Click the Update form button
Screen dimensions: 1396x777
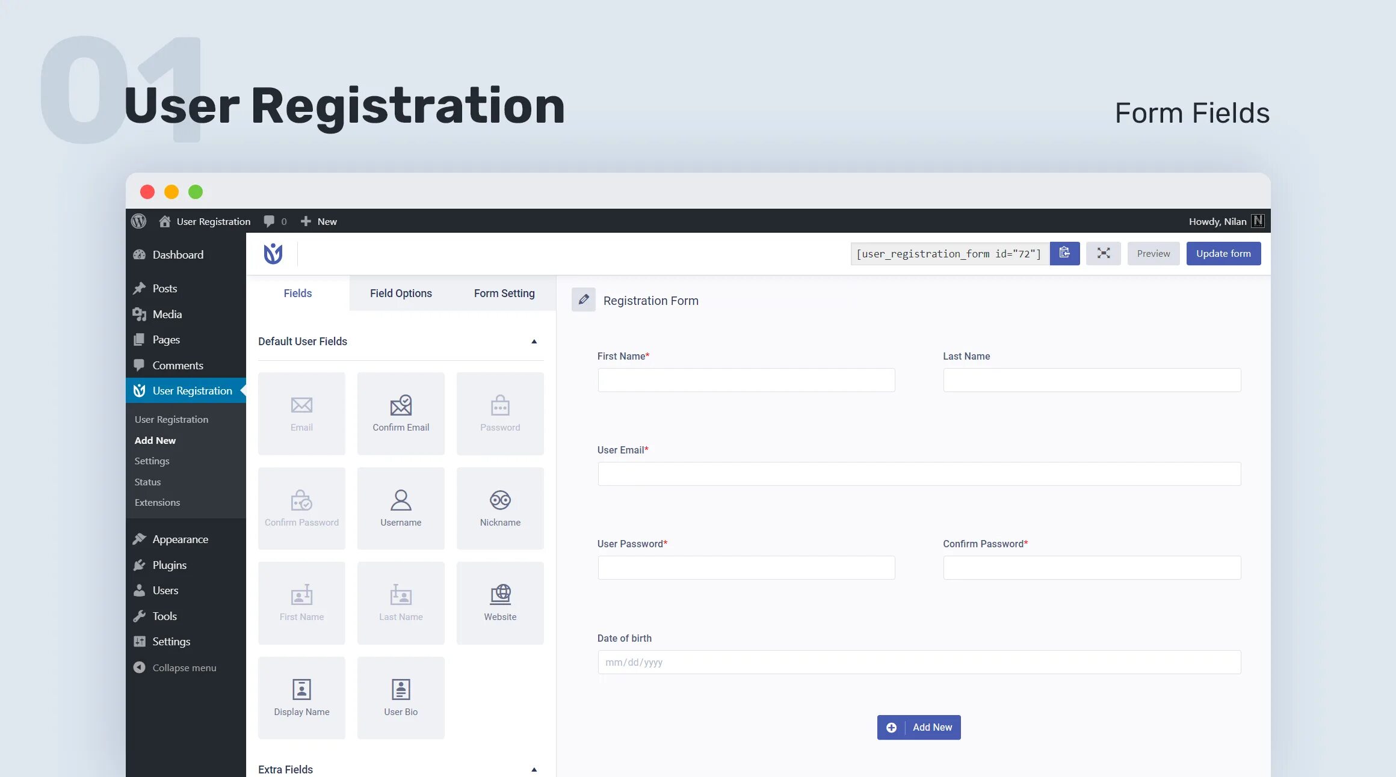tap(1224, 253)
